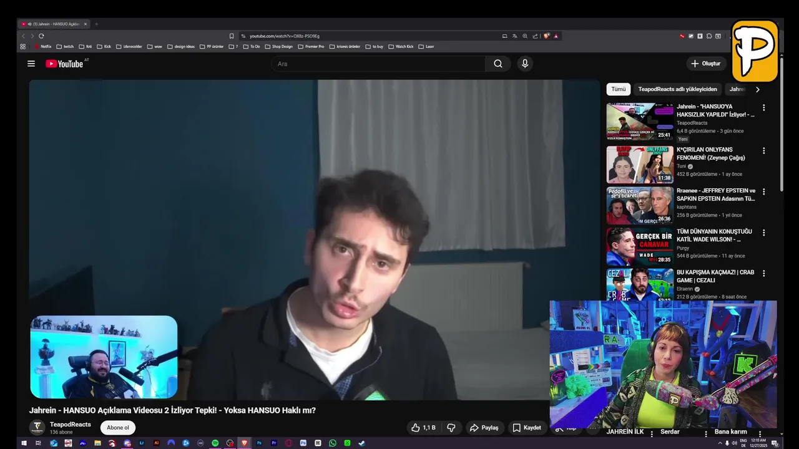Open Spotify from the taskbar
This screenshot has width=799, height=449.
[x=215, y=443]
